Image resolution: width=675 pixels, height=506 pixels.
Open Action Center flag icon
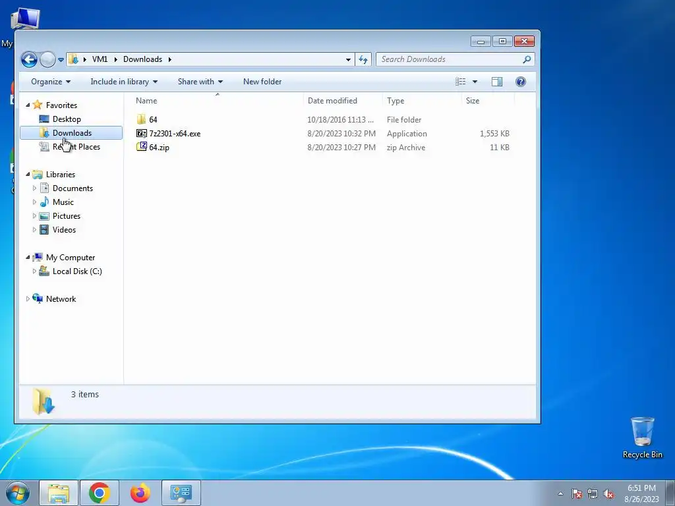tap(577, 493)
